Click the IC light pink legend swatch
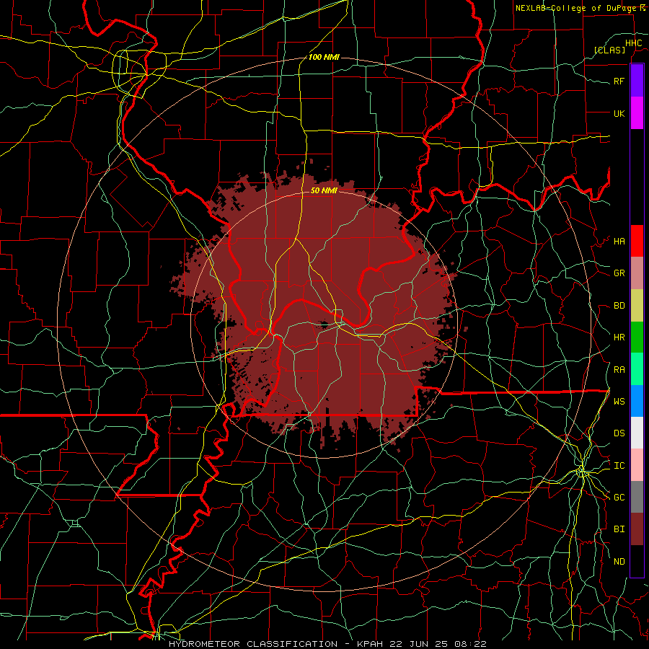Image resolution: width=649 pixels, height=649 pixels. coord(637,465)
